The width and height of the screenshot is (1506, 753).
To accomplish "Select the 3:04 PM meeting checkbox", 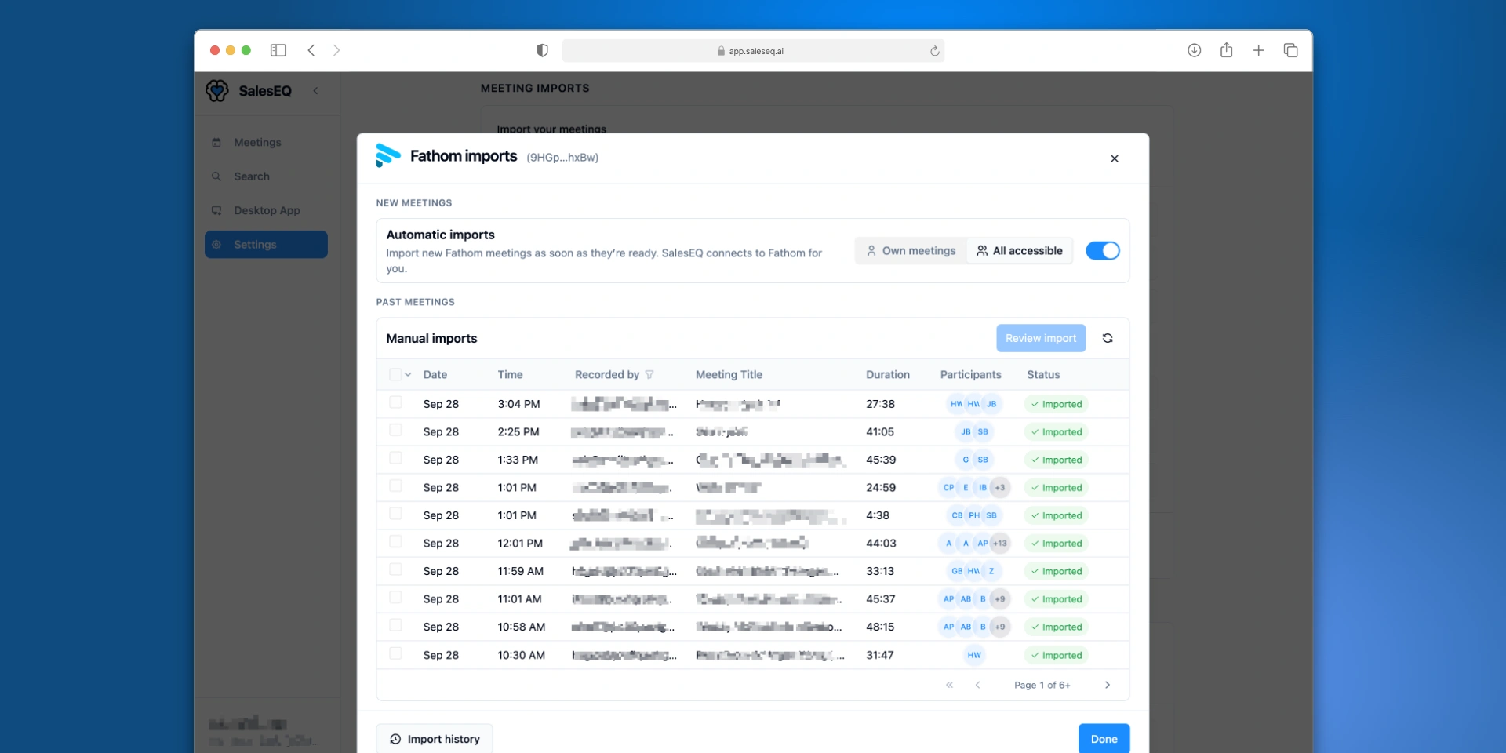I will [395, 402].
